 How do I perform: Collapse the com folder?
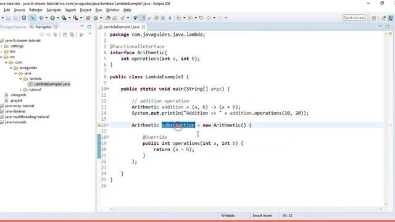click(6, 62)
